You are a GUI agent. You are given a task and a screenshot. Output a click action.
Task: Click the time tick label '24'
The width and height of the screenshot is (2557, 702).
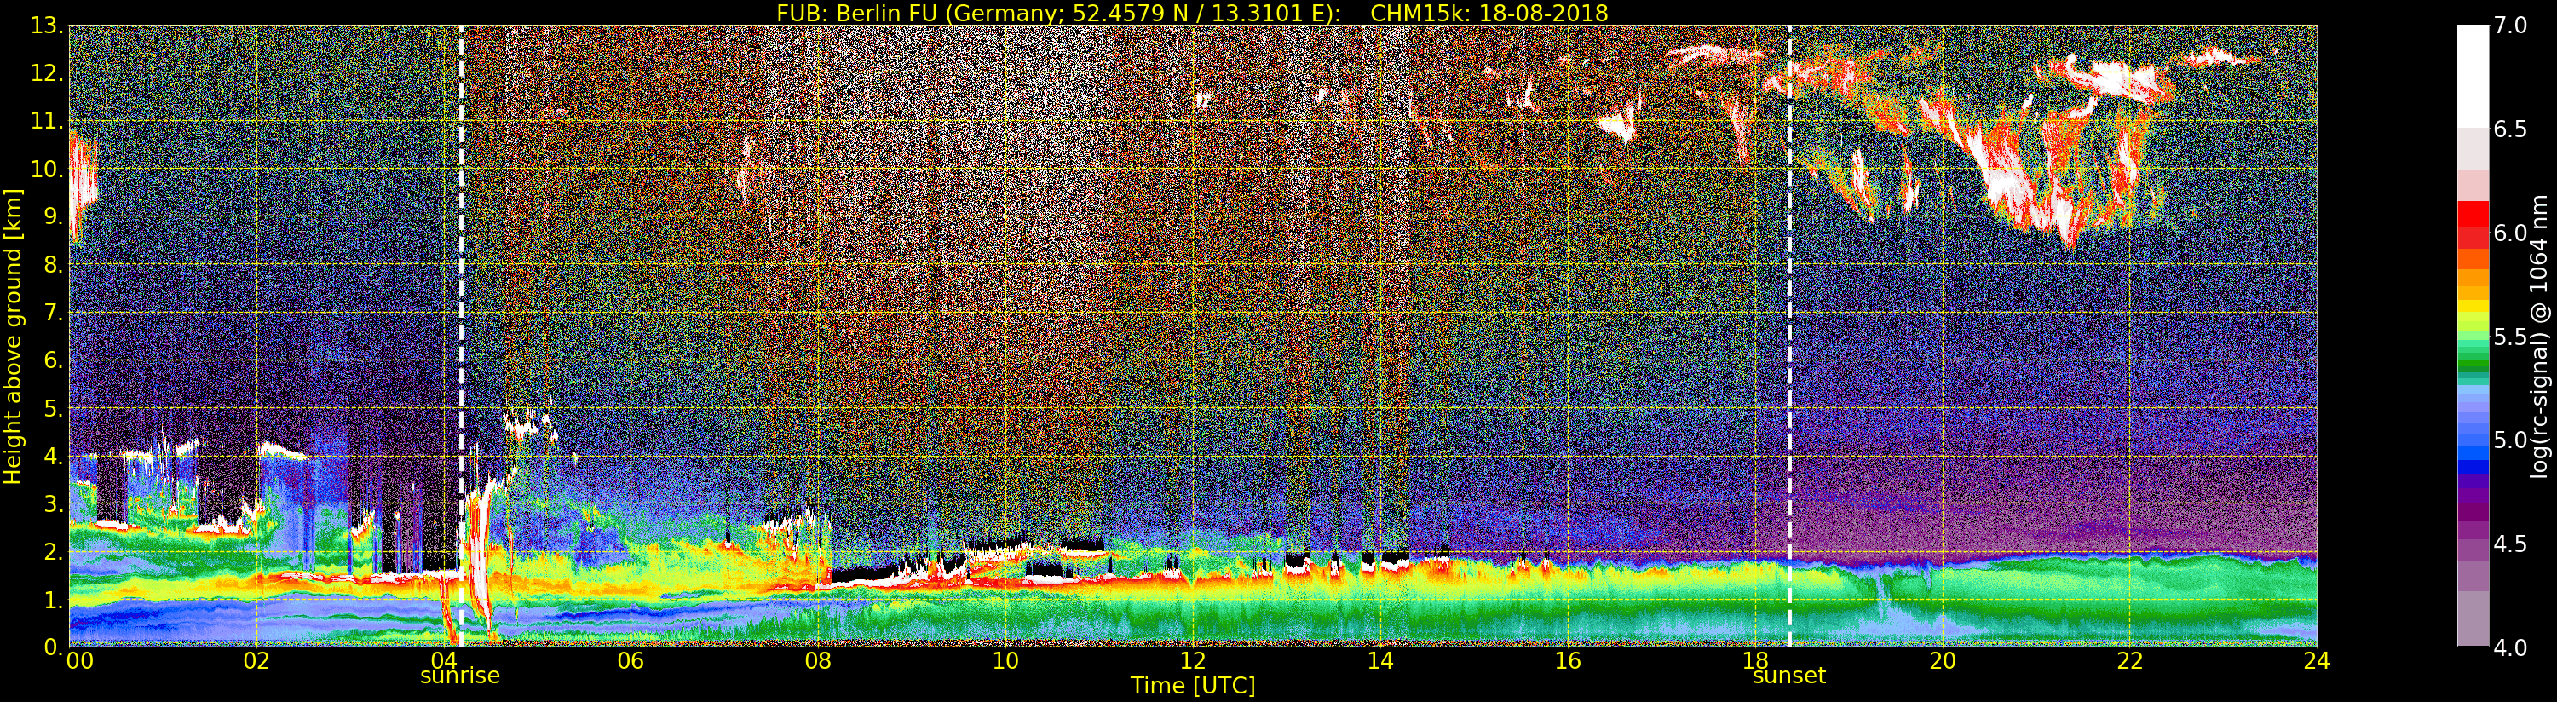[2317, 660]
